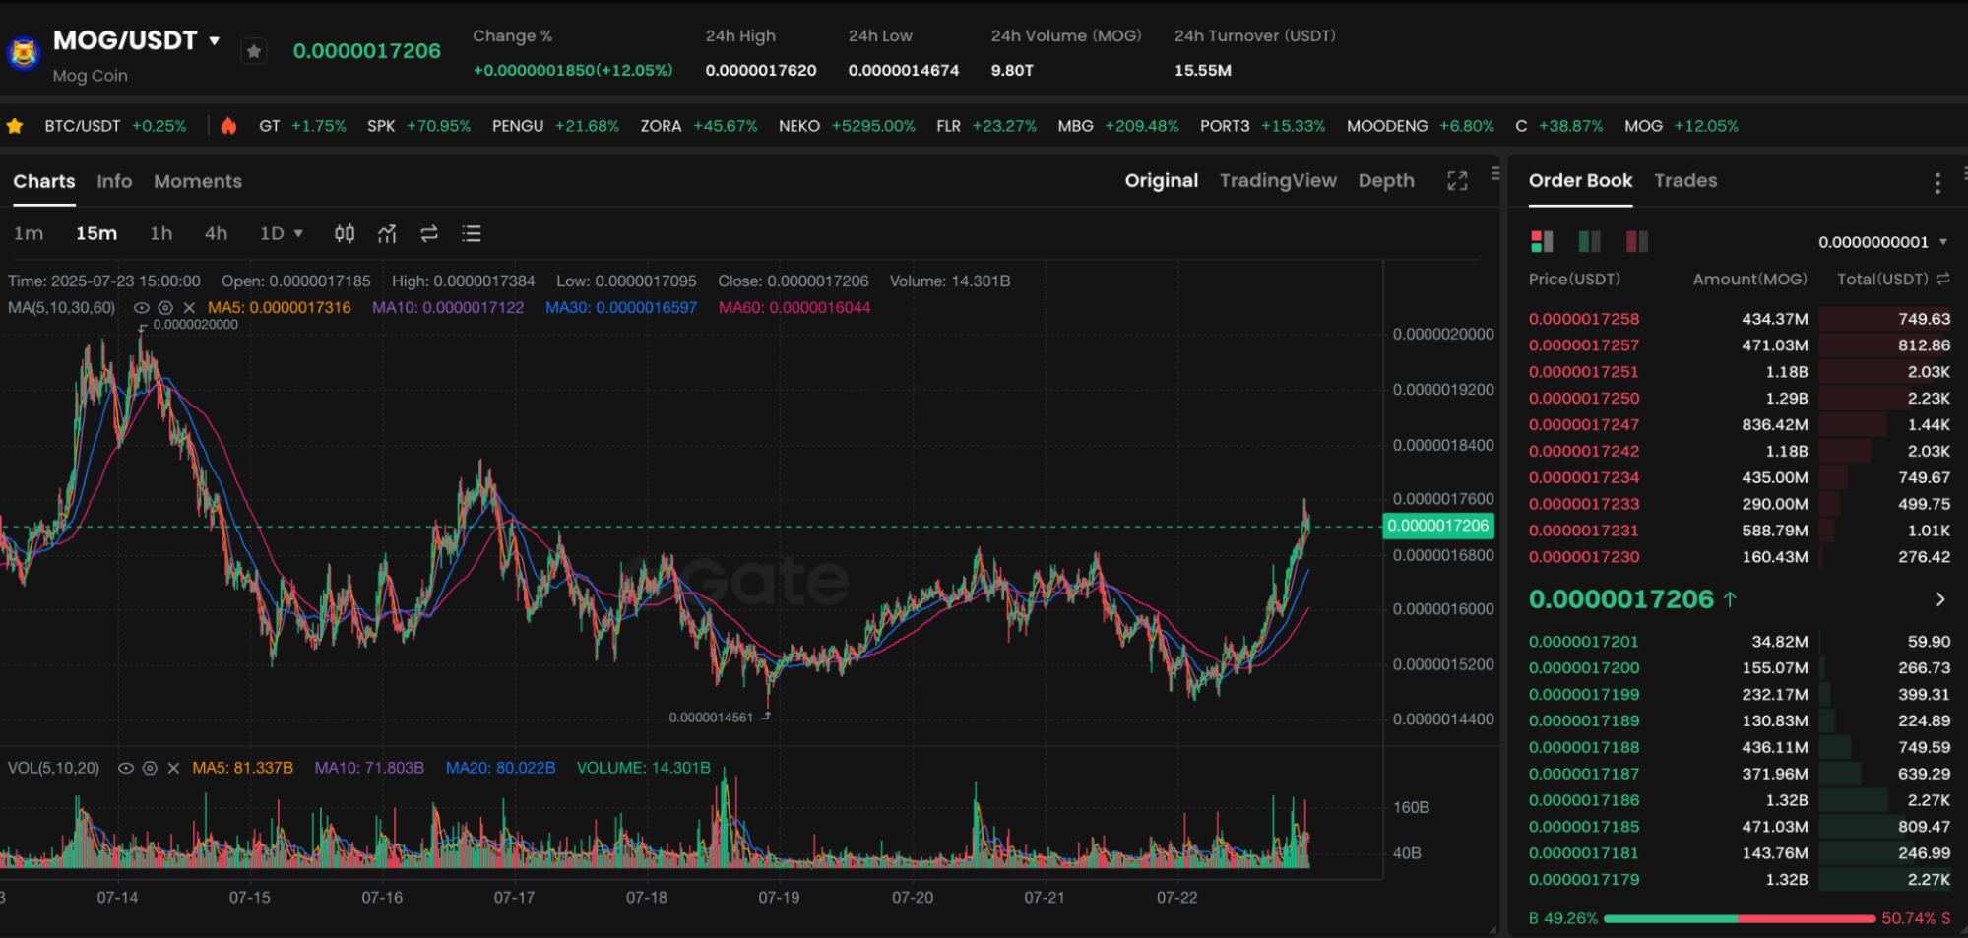Open FLR ticker link
This screenshot has height=938, width=1968.
tap(986, 126)
